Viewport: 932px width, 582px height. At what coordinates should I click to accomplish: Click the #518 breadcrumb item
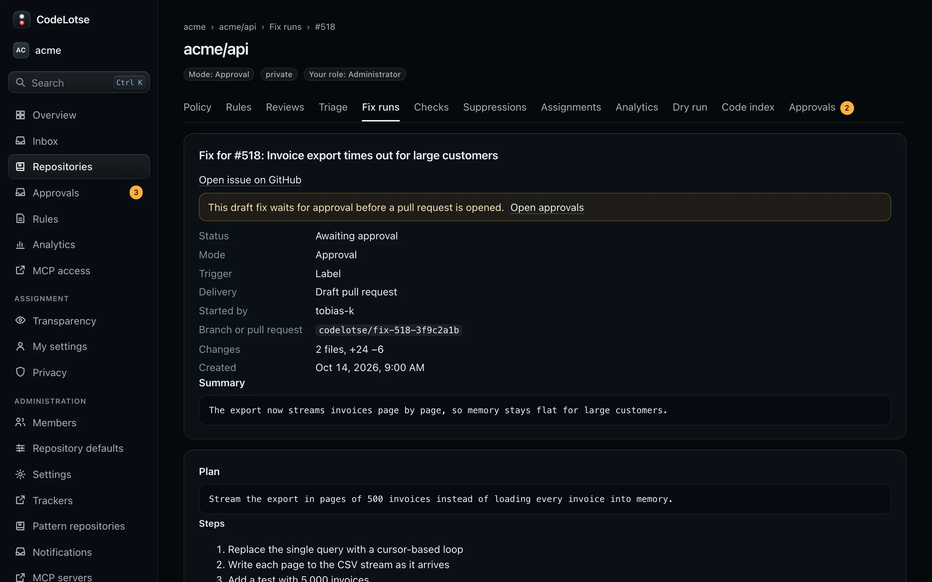pos(325,27)
